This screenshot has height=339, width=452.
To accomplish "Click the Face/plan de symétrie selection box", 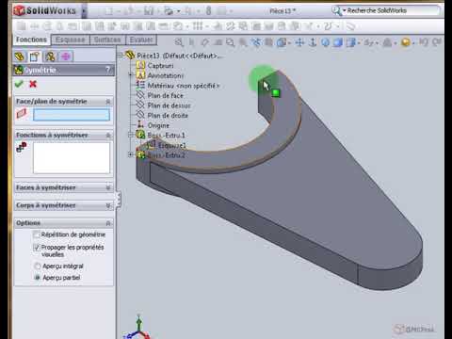I will (72, 115).
